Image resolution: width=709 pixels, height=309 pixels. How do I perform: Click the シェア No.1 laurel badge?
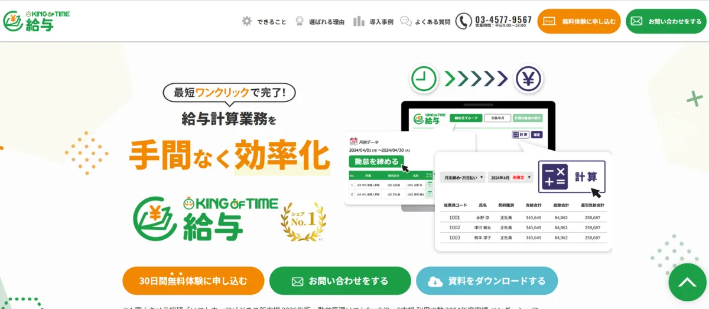[304, 222]
